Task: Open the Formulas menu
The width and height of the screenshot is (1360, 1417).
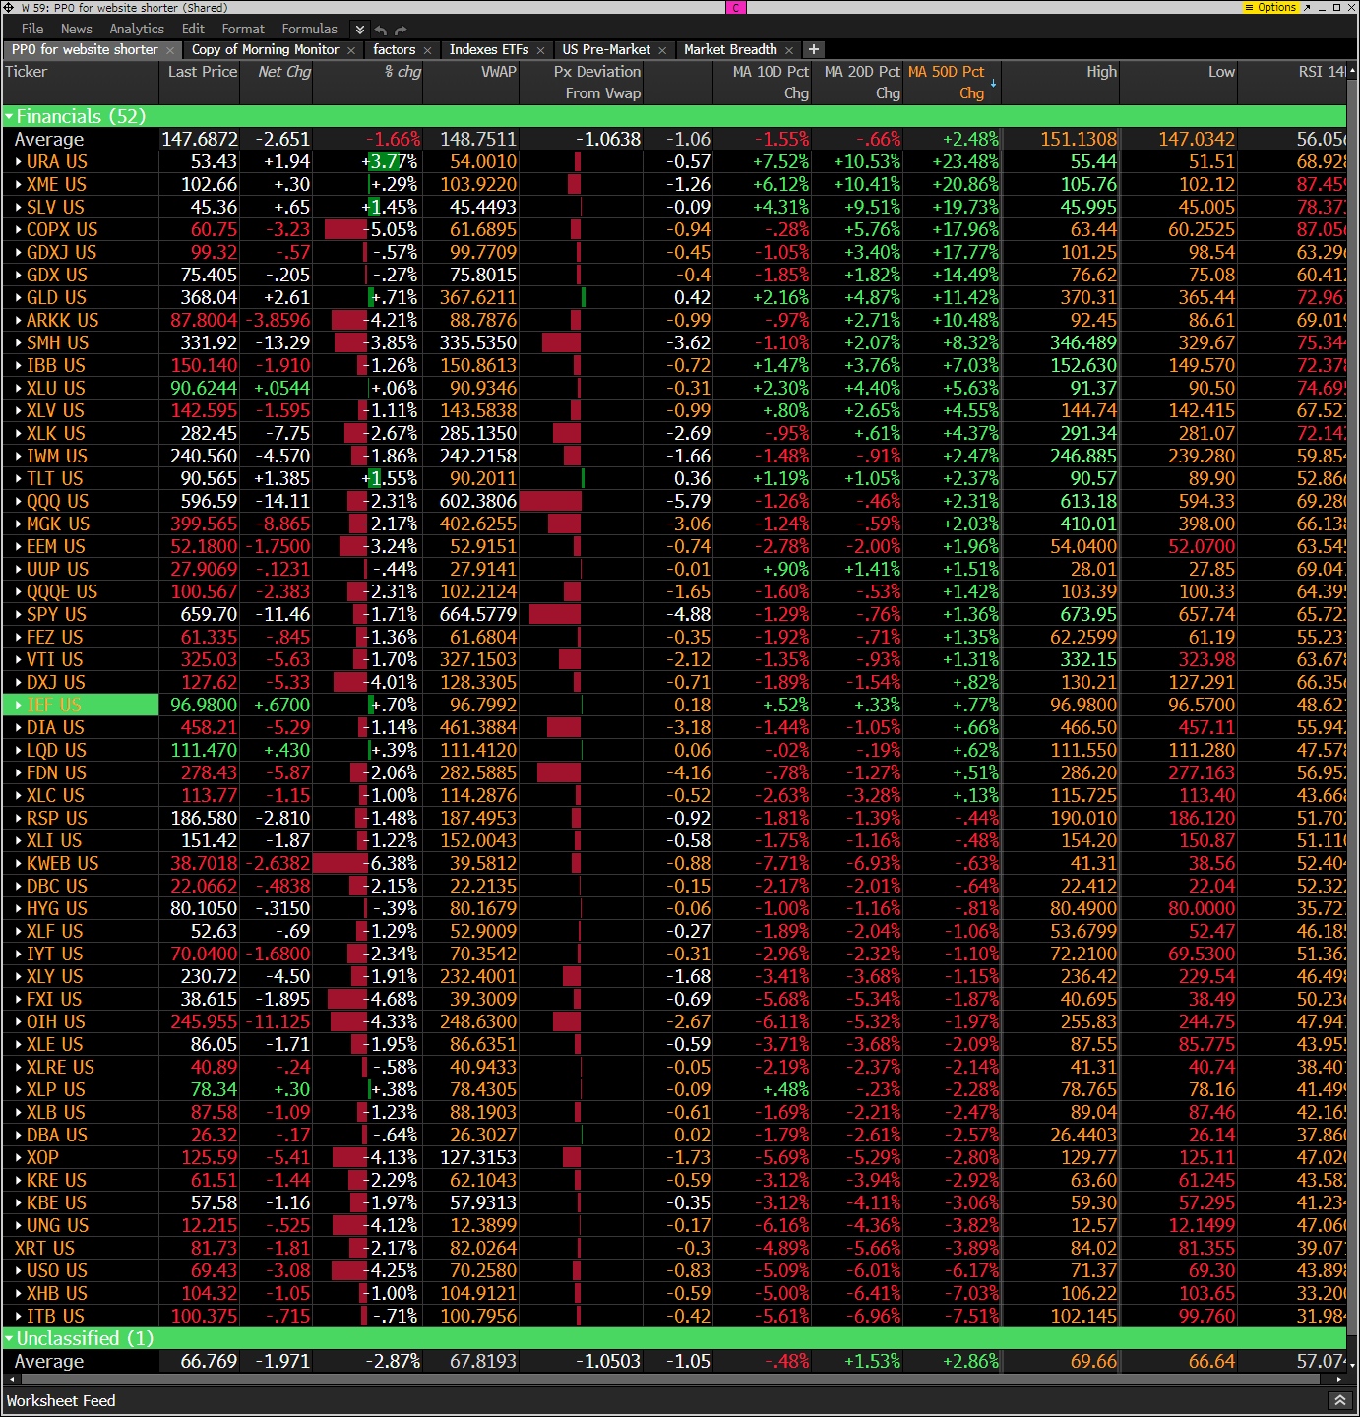Action: (x=309, y=30)
